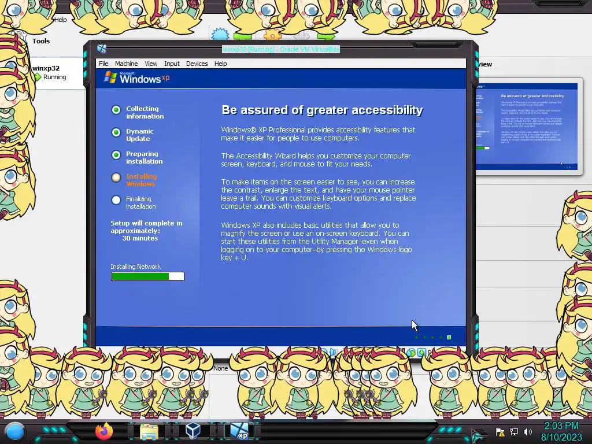The height and width of the screenshot is (444, 592).
Task: Click the network tray icon
Action: click(514, 431)
